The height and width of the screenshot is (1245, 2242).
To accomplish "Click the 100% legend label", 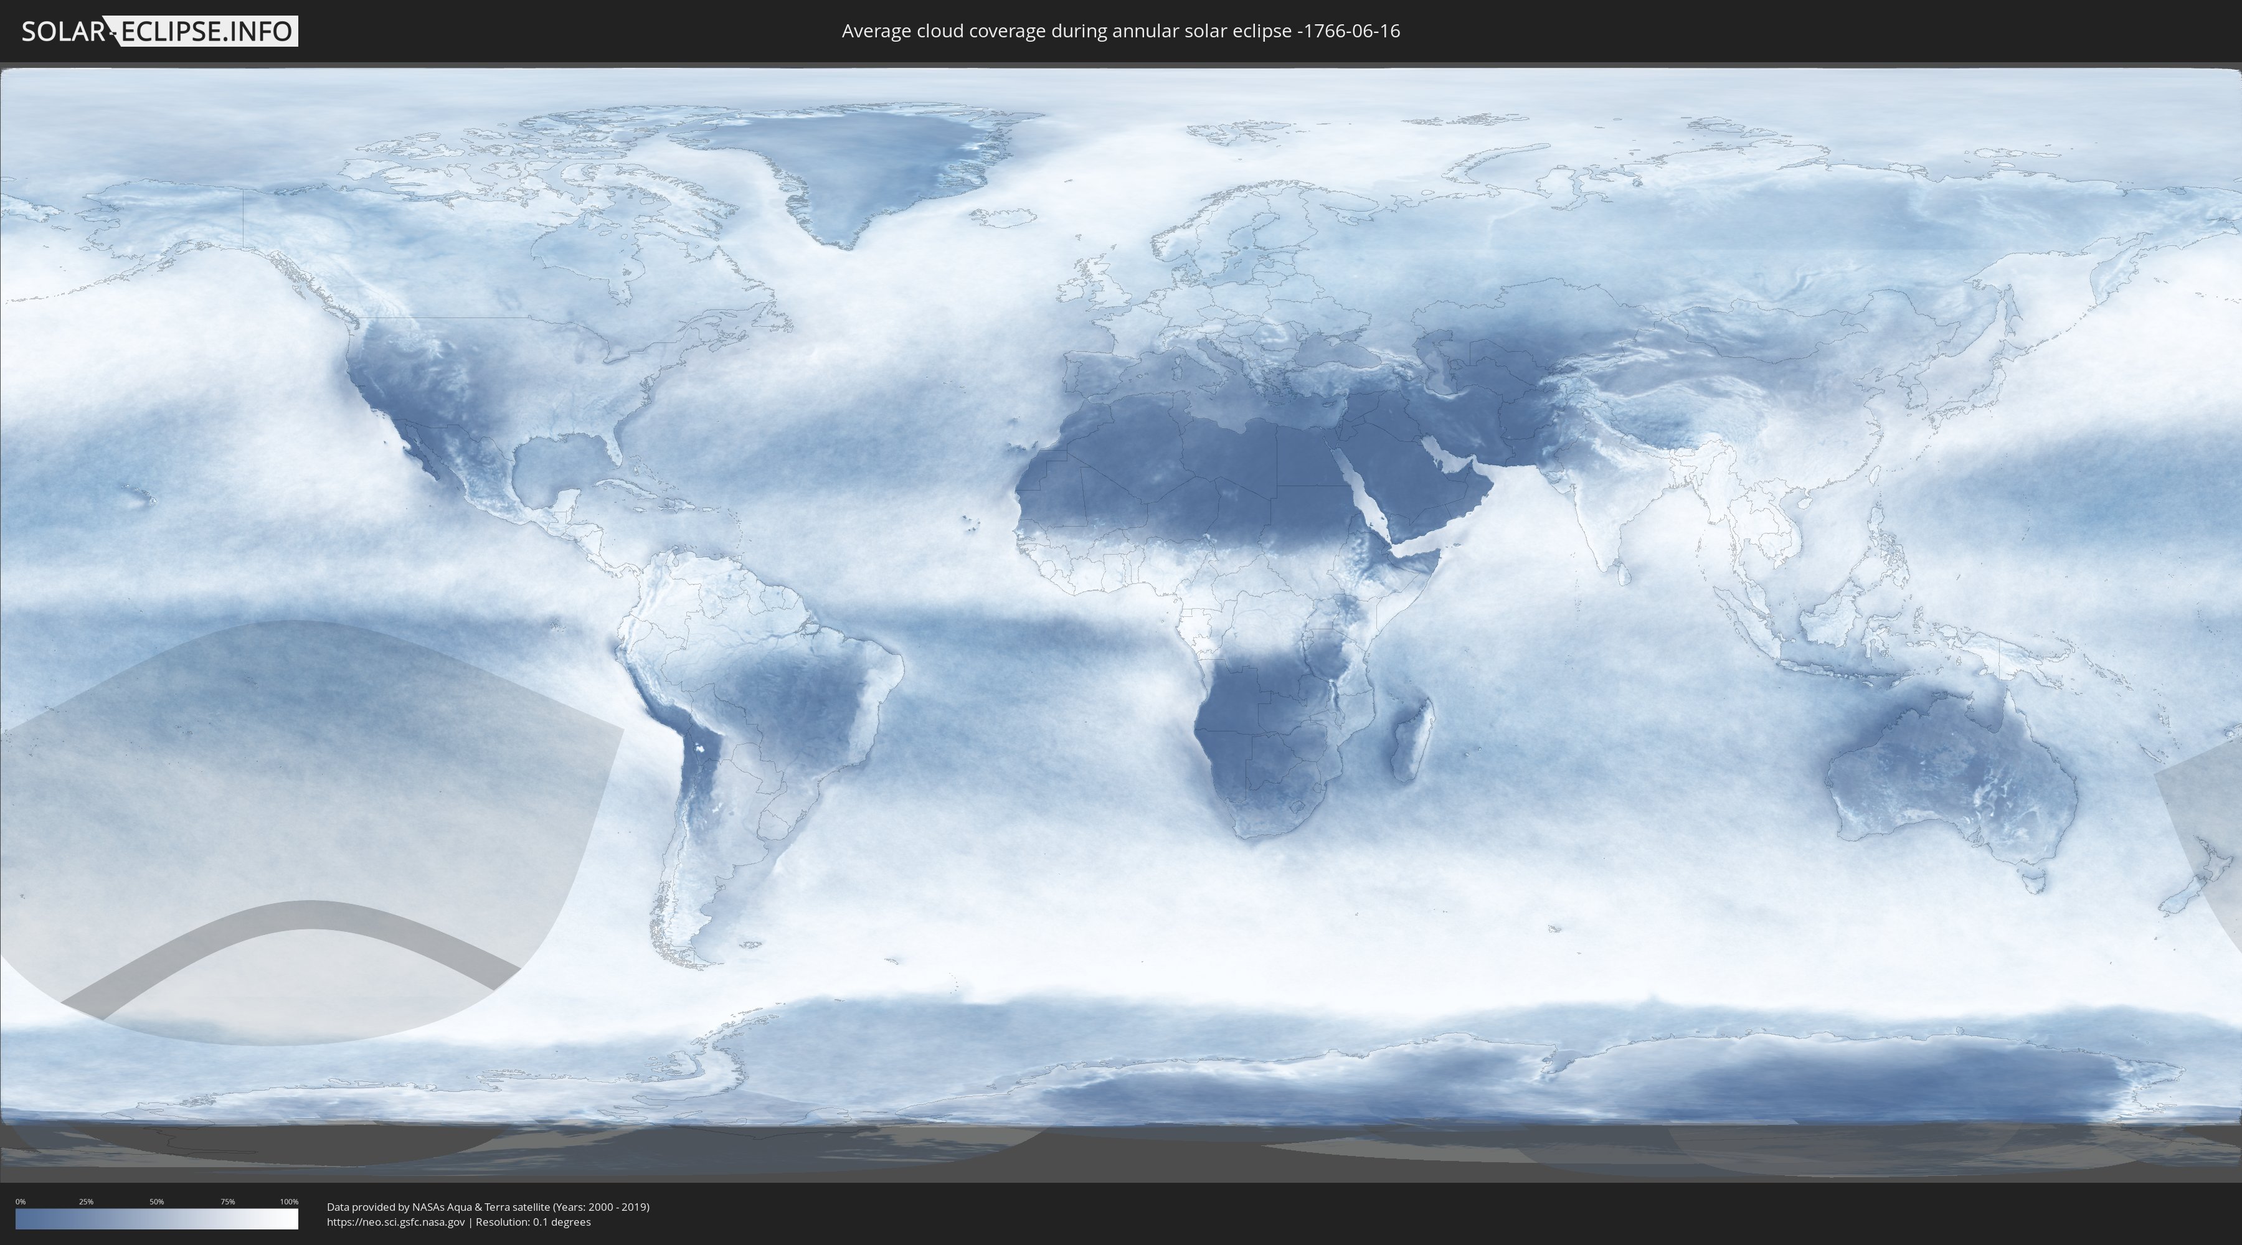I will (289, 1201).
